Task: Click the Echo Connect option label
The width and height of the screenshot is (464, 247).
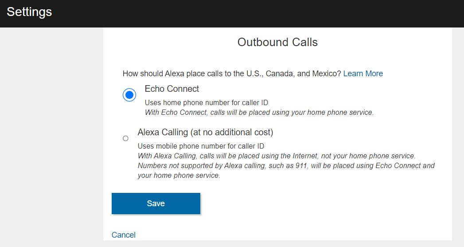Action: point(172,89)
